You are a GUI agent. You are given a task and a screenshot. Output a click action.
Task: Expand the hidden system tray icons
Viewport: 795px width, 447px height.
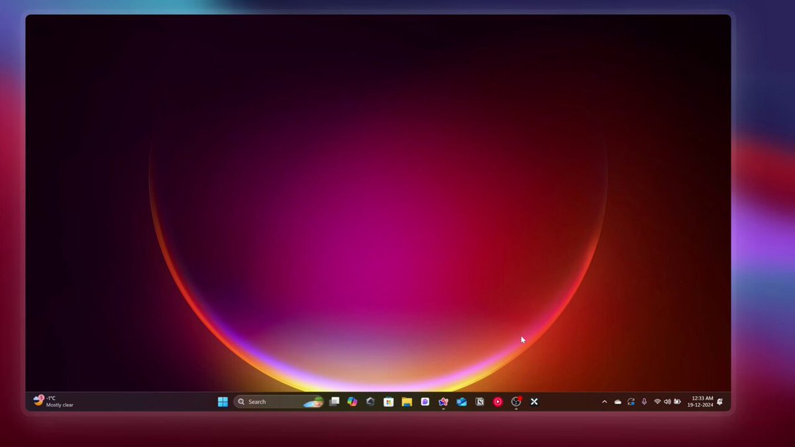point(604,402)
